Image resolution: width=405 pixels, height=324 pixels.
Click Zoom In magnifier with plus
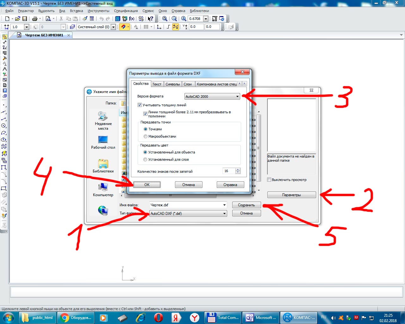coord(184,19)
